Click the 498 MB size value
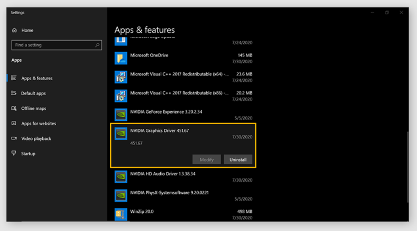Image resolution: width=417 pixels, height=231 pixels. pos(245,212)
